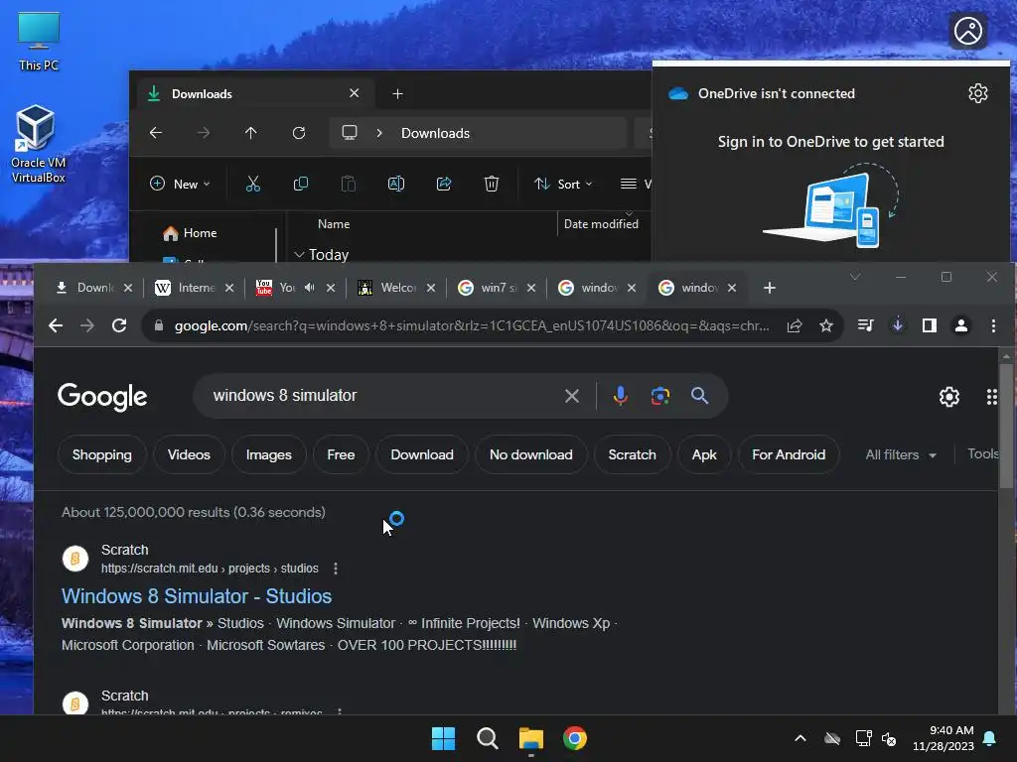Click the share page icon in Chrome address bar

click(x=795, y=325)
